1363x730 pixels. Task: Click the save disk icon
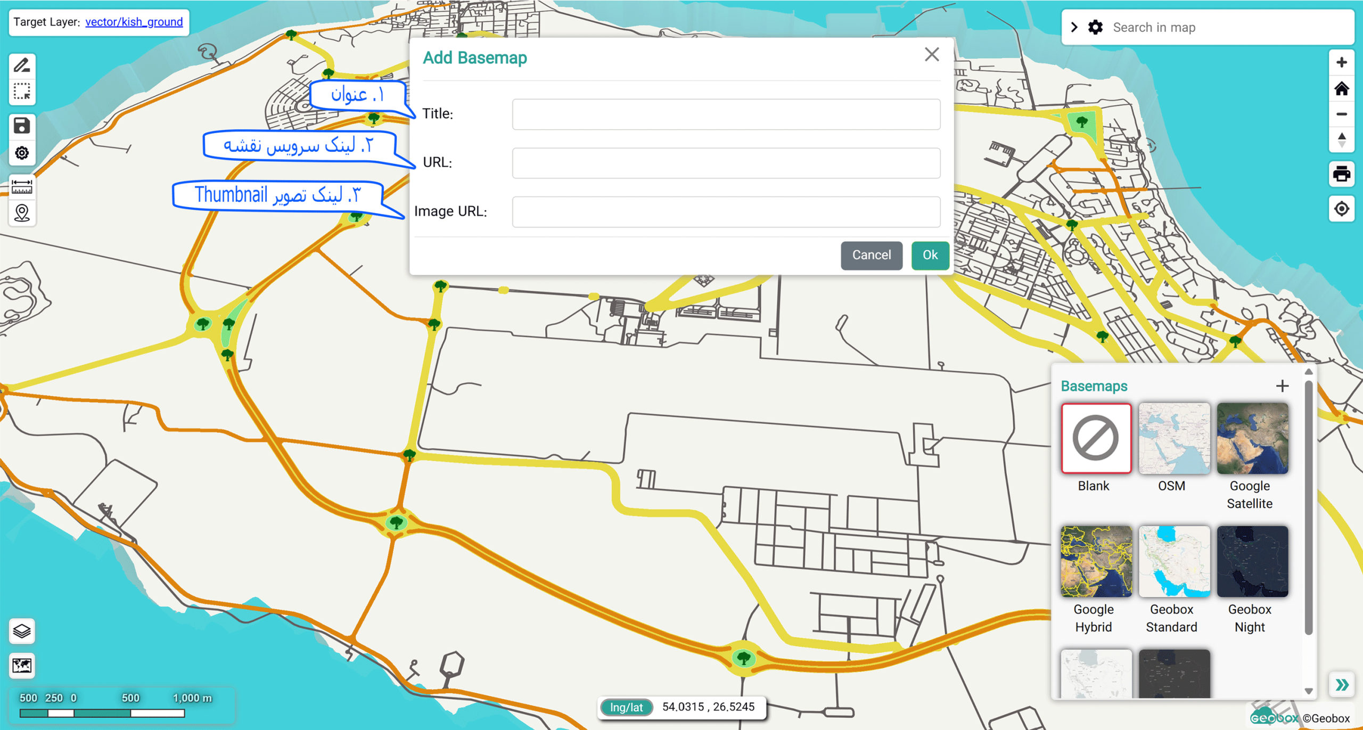tap(22, 126)
